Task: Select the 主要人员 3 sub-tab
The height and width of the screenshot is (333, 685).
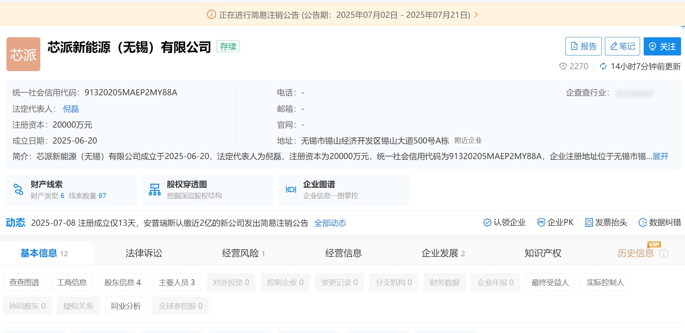Action: pyautogui.click(x=177, y=282)
